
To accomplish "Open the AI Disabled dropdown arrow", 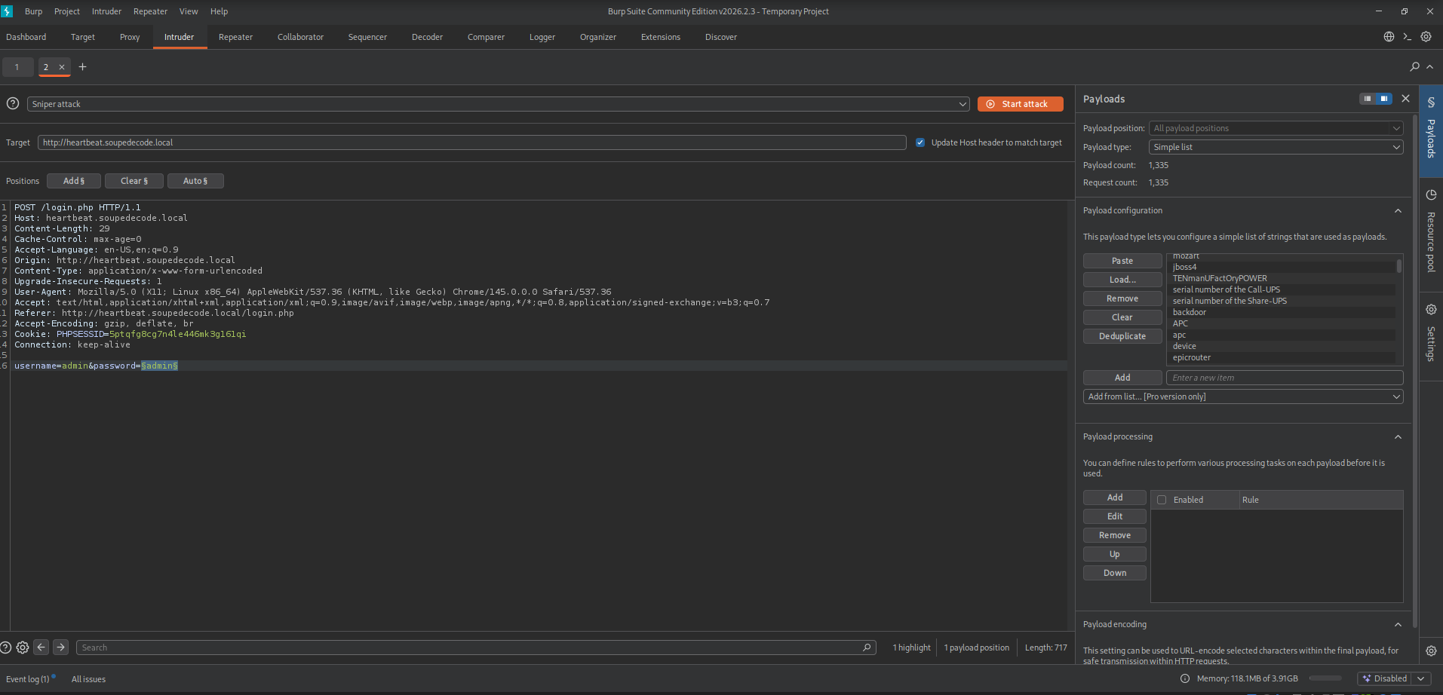I will (1421, 679).
